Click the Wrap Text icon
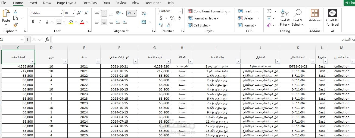355x138 pixels. pos(144,13)
